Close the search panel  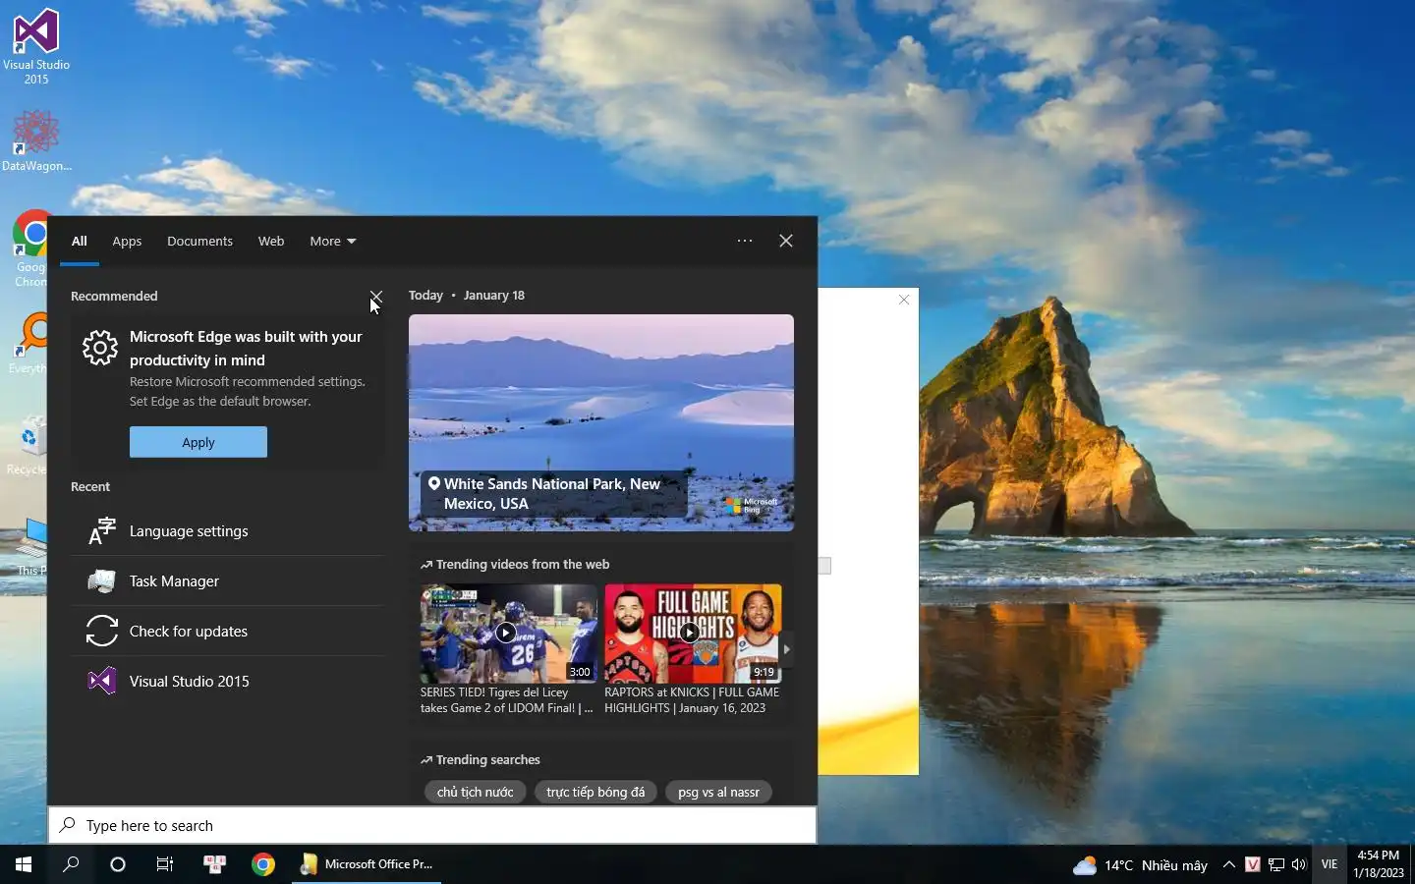[x=786, y=241]
